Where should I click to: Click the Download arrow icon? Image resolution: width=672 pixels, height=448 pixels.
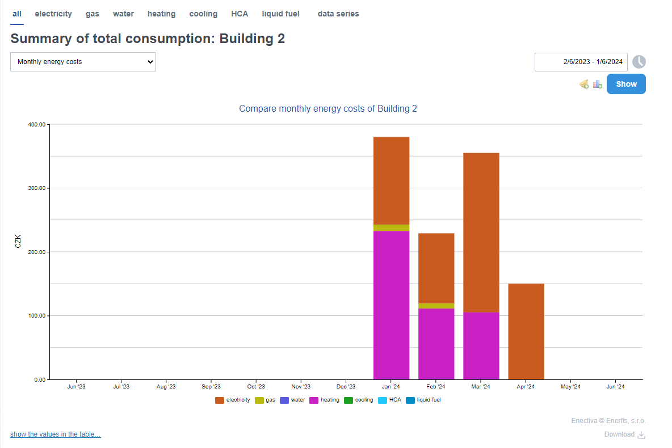(x=641, y=434)
